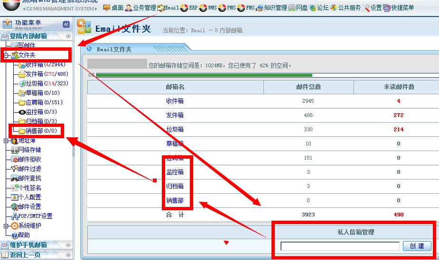This screenshot has width=439, height=260.
Task: Expand the 系统维护 tree node
Action: 6,226
